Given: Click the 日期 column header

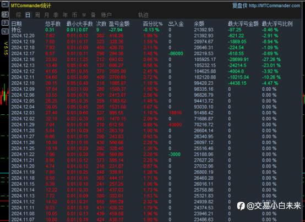Looking at the screenshot, I should coord(17,24).
